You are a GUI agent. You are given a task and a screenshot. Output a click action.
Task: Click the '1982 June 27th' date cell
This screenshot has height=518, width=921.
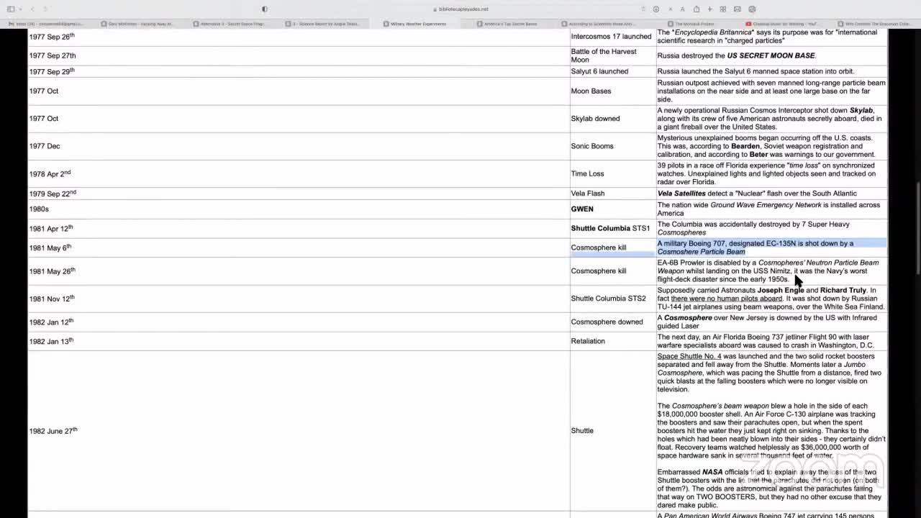299,431
